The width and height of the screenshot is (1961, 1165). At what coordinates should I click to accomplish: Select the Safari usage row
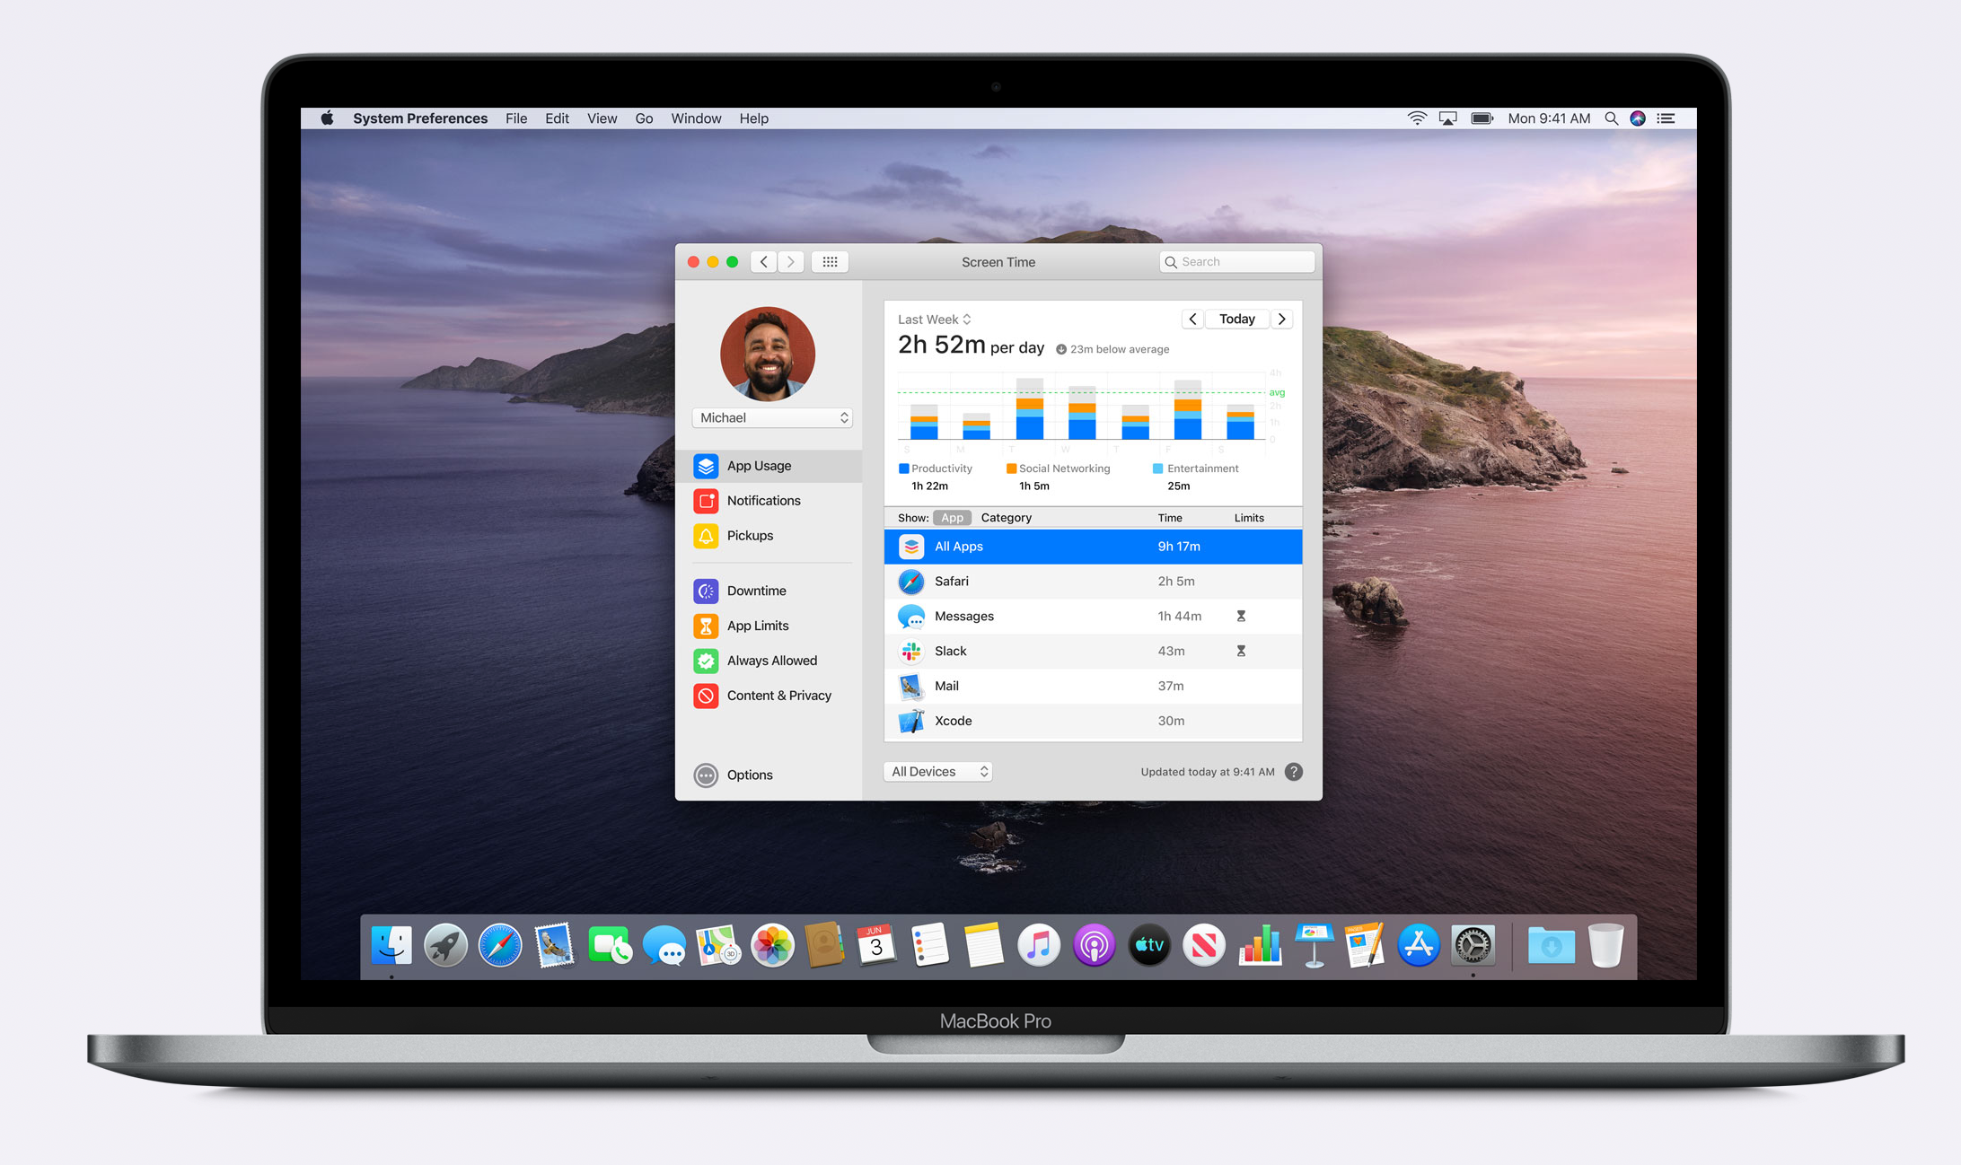(x=1093, y=582)
